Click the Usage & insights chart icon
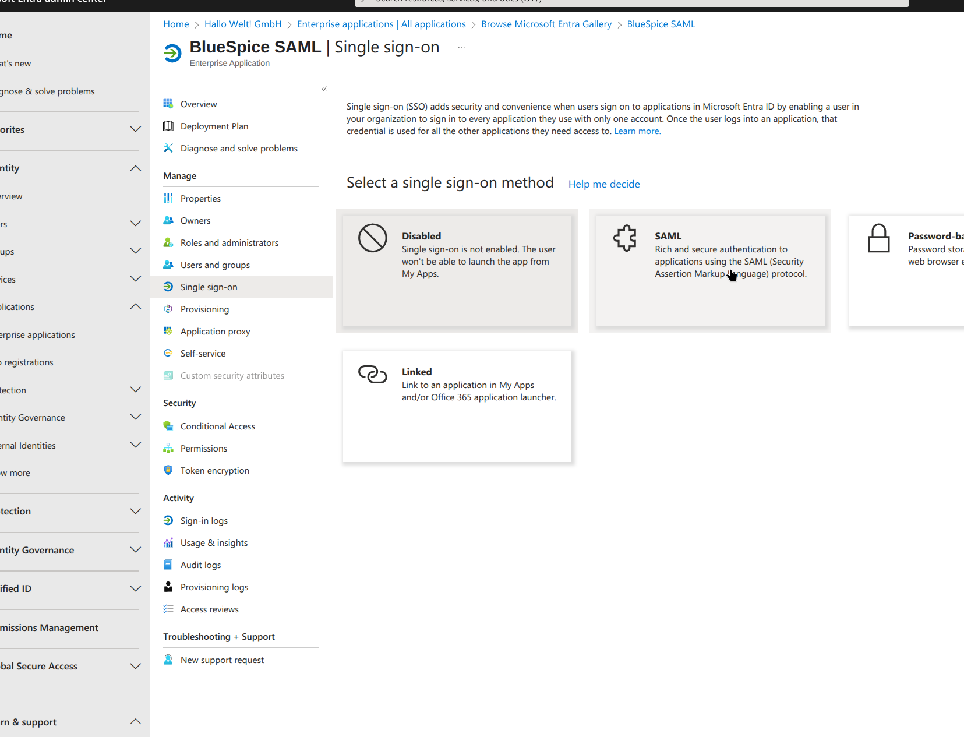The height and width of the screenshot is (737, 964). coord(168,543)
